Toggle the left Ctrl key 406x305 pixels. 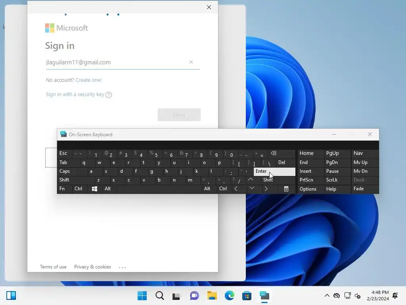[x=80, y=189]
